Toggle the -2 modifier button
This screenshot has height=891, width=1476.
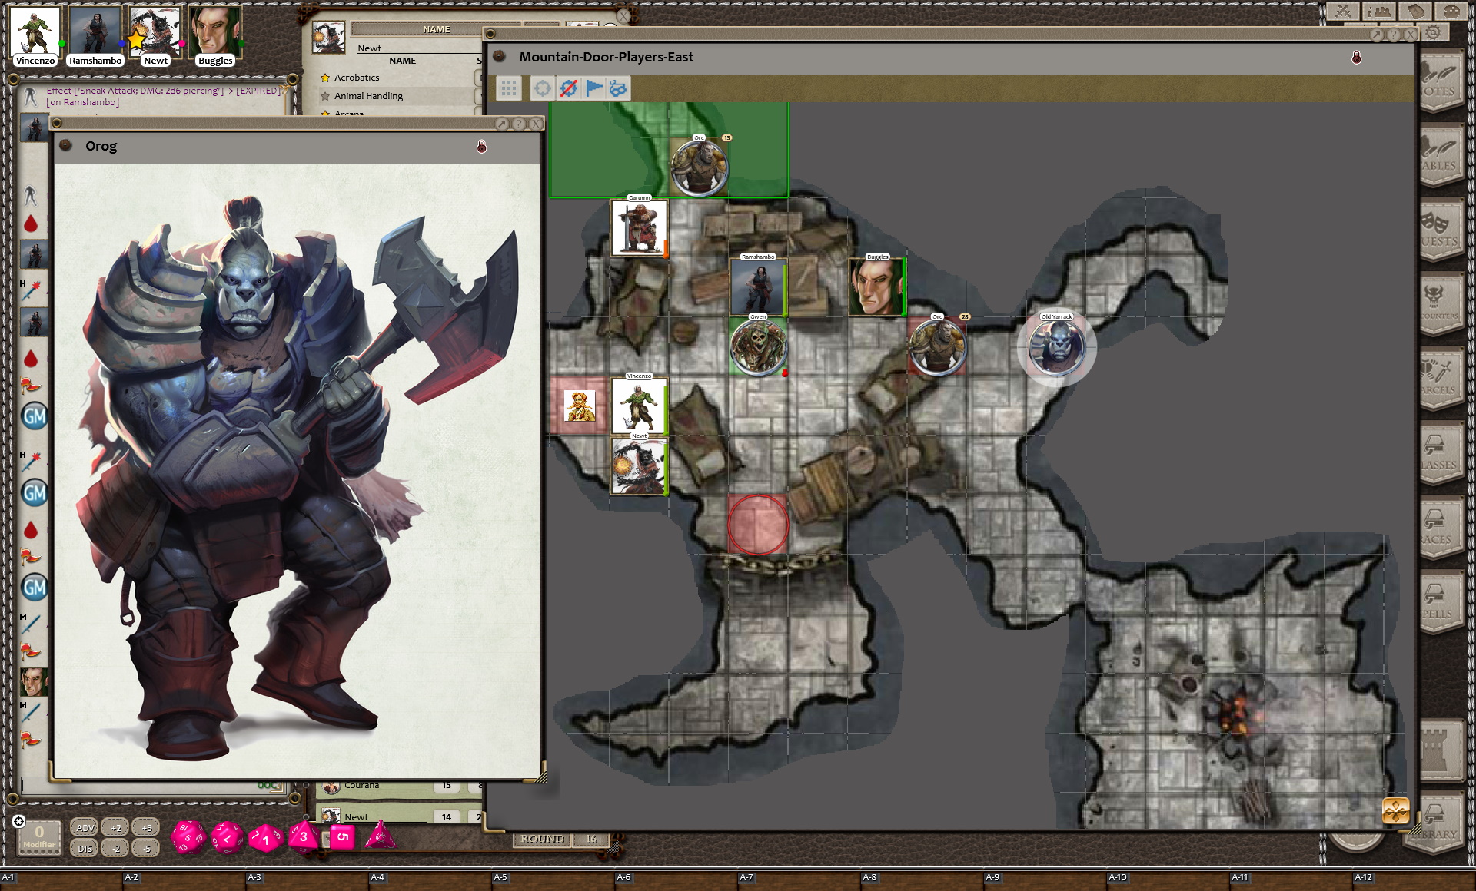(115, 849)
